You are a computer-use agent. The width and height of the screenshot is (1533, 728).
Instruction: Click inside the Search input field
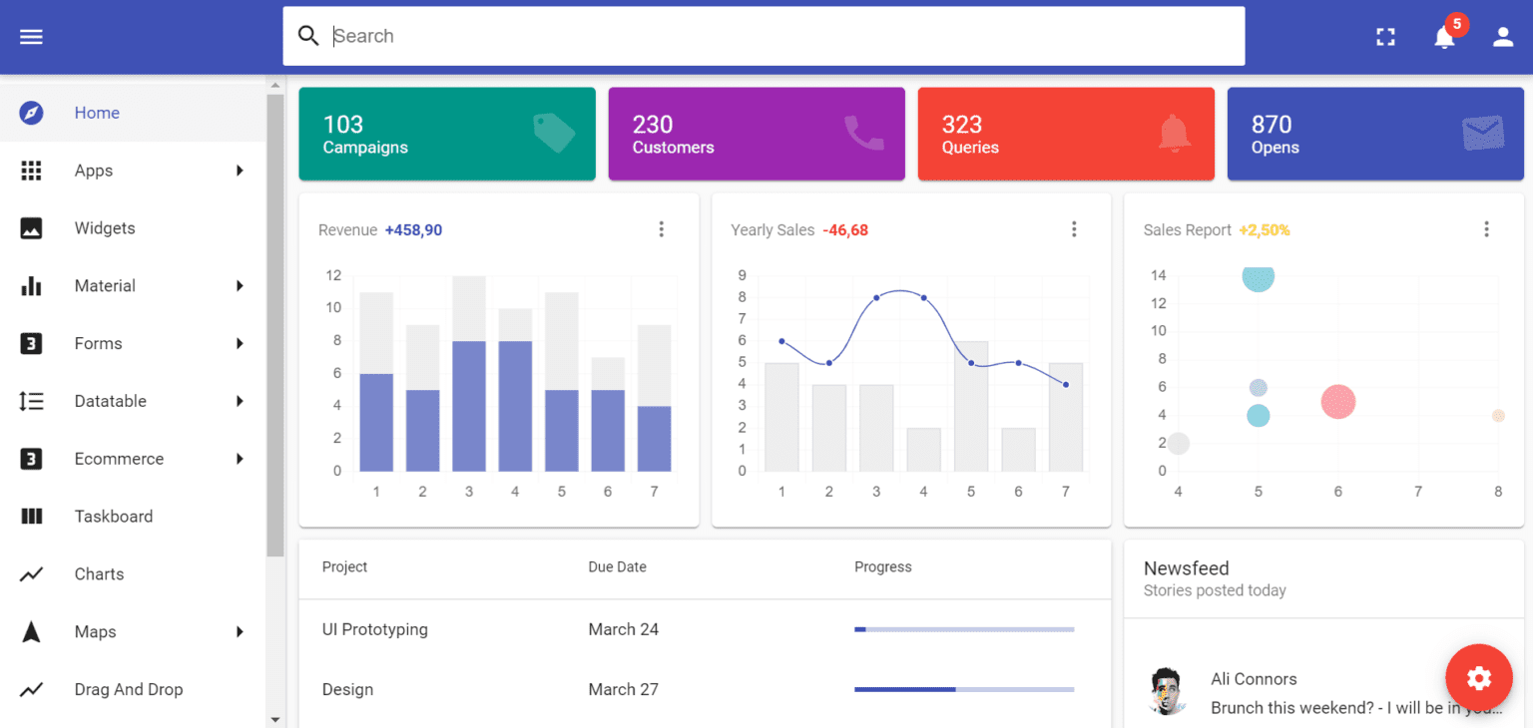click(699, 36)
